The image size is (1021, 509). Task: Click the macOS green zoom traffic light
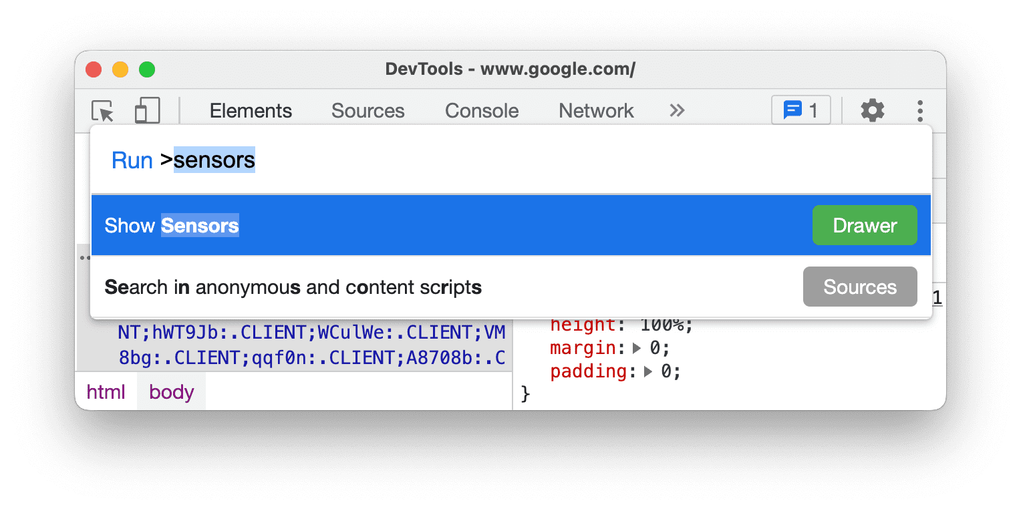pos(147,69)
